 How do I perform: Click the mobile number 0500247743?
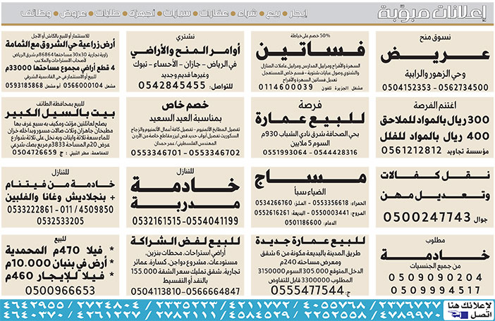(x=427, y=217)
